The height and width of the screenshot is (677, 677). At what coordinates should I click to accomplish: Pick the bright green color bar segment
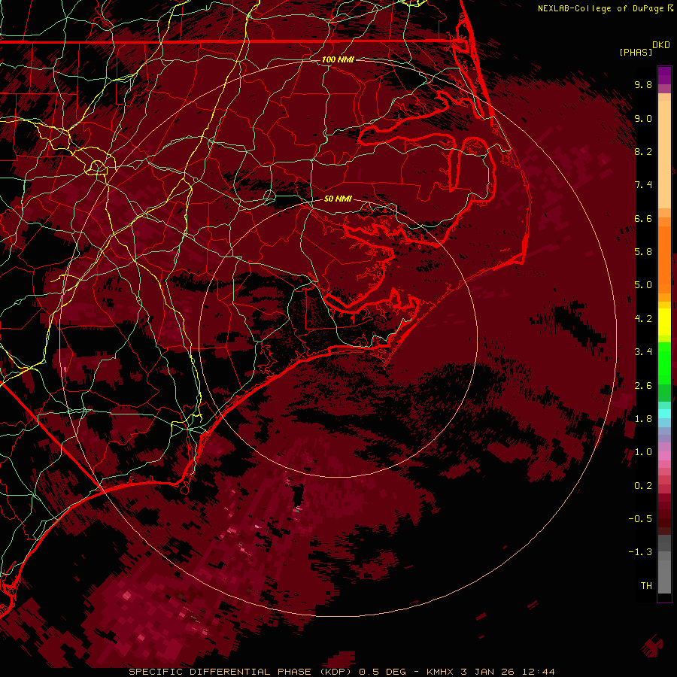(x=664, y=363)
